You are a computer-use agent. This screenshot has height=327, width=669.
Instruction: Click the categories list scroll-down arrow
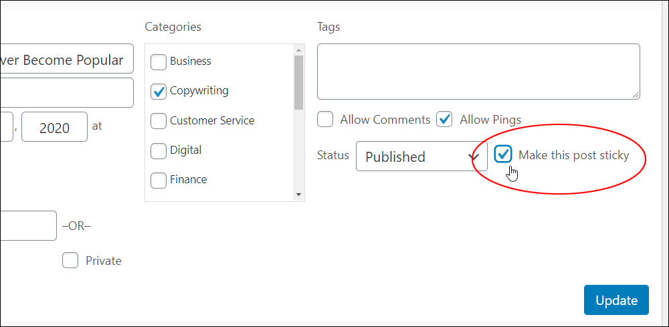click(298, 195)
